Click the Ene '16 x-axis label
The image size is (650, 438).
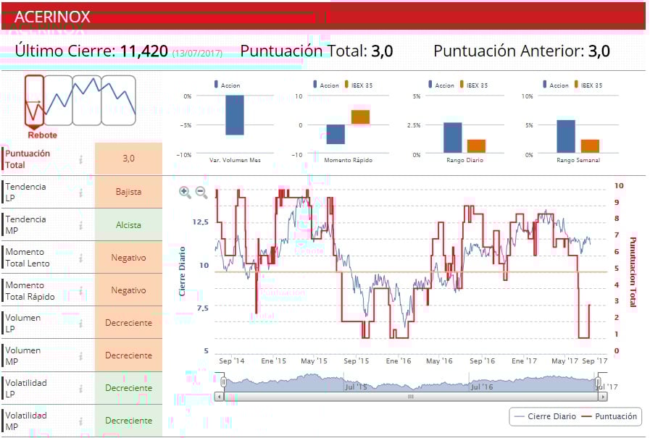[399, 361]
